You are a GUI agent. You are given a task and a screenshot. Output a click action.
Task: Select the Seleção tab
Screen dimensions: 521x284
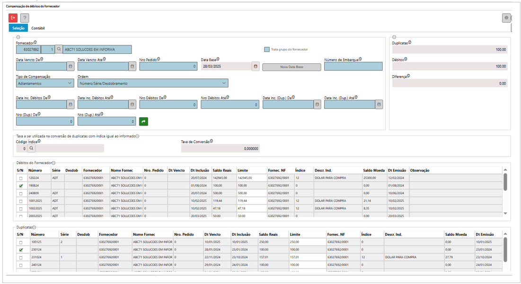(x=18, y=28)
